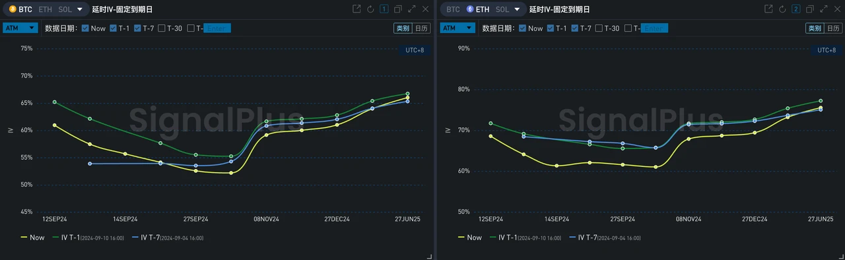Enable the T-30 checkbox in the ETH panel
Viewport: 845px width, 260px height.
tap(599, 28)
